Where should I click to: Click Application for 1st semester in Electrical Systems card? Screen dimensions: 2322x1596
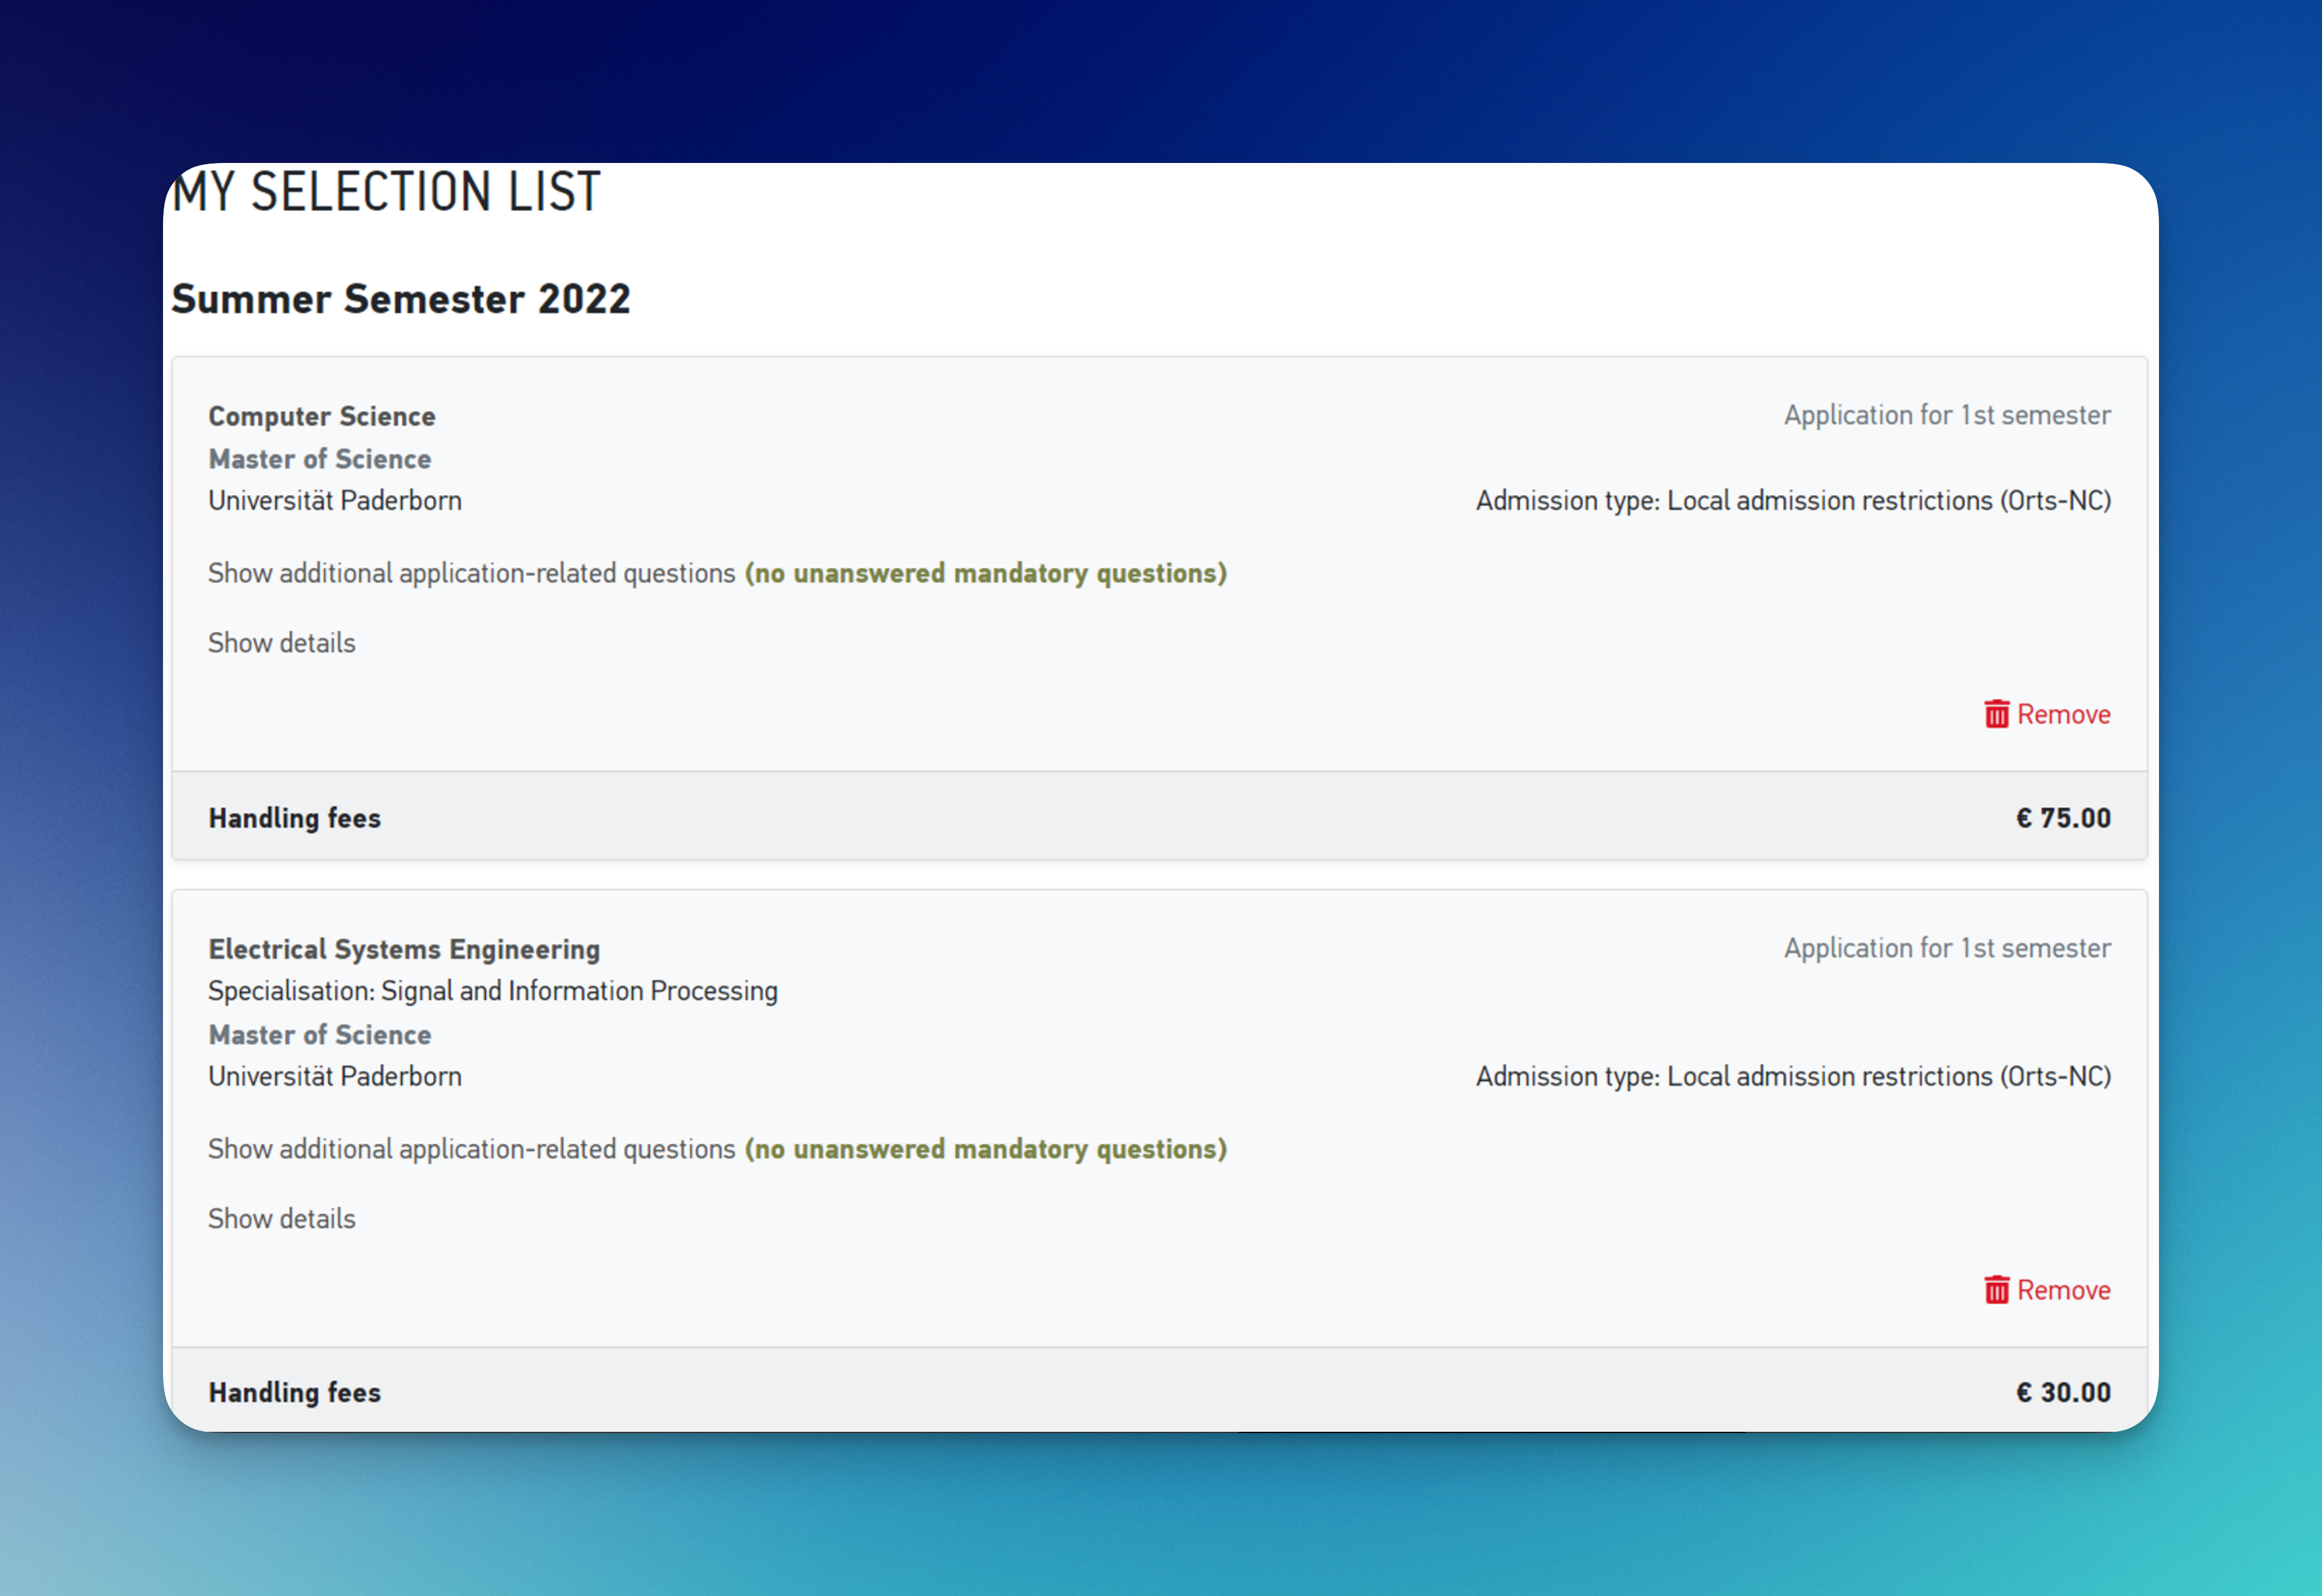click(x=1948, y=948)
